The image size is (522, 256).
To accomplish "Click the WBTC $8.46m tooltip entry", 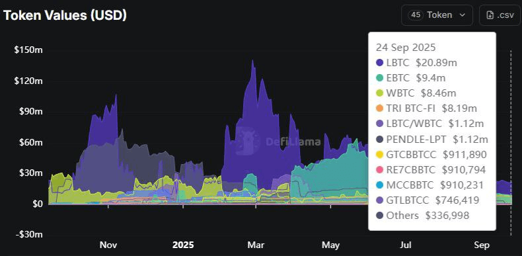I will [x=416, y=93].
